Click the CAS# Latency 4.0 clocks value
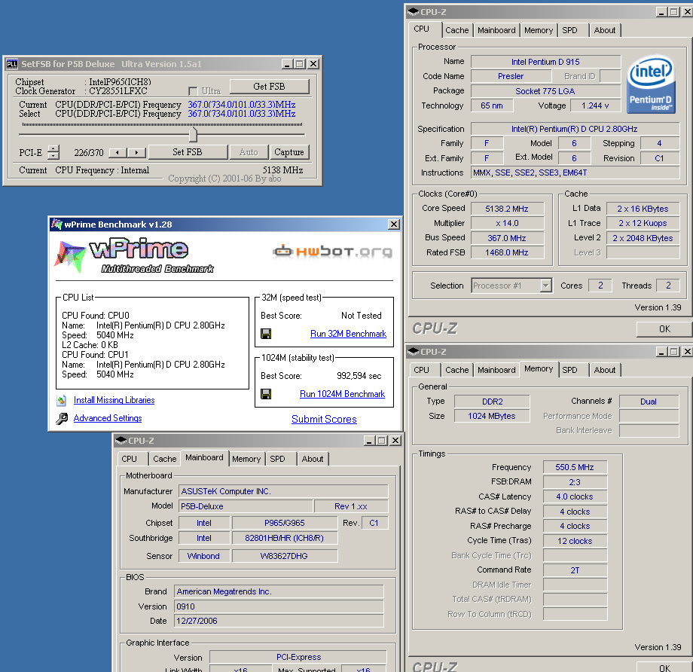 575,496
